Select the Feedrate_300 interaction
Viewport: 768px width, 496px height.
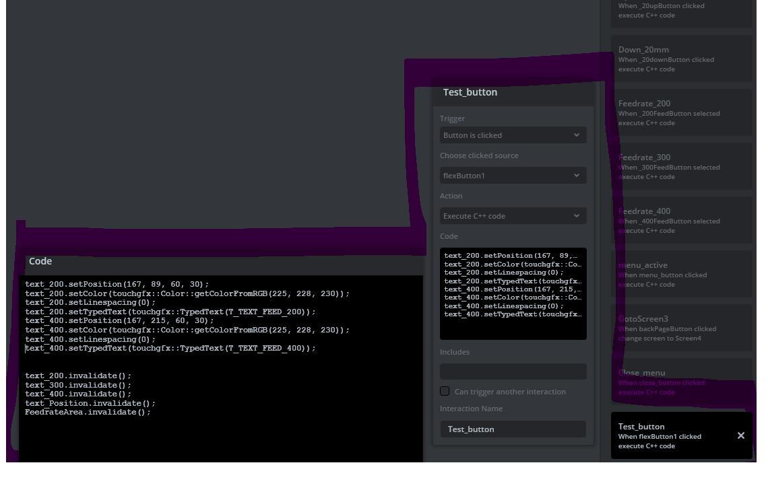[x=681, y=166]
